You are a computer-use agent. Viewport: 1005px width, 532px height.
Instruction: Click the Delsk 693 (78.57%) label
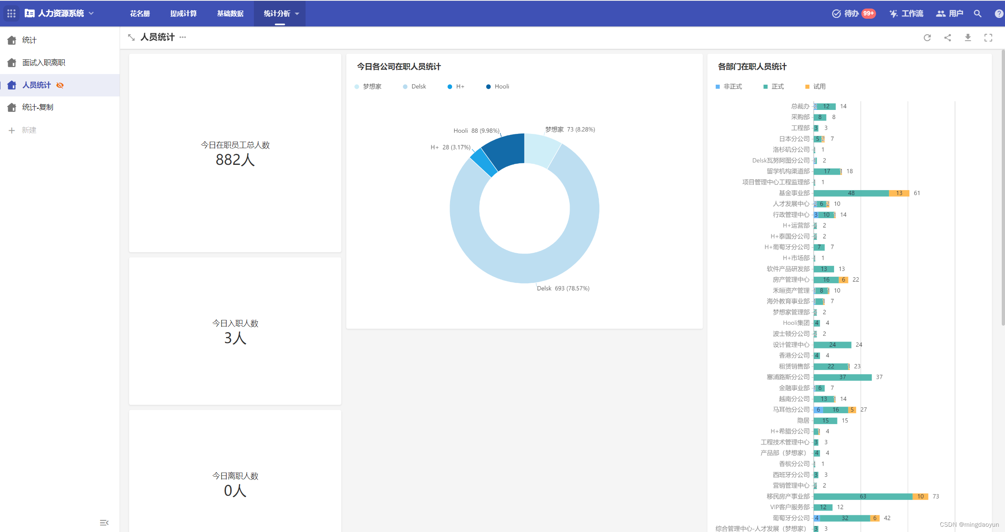[563, 288]
